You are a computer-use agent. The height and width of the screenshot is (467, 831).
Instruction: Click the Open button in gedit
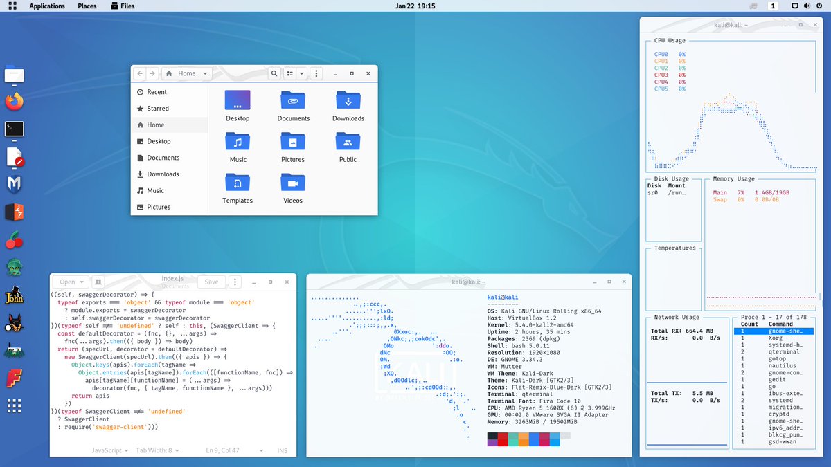click(x=70, y=282)
